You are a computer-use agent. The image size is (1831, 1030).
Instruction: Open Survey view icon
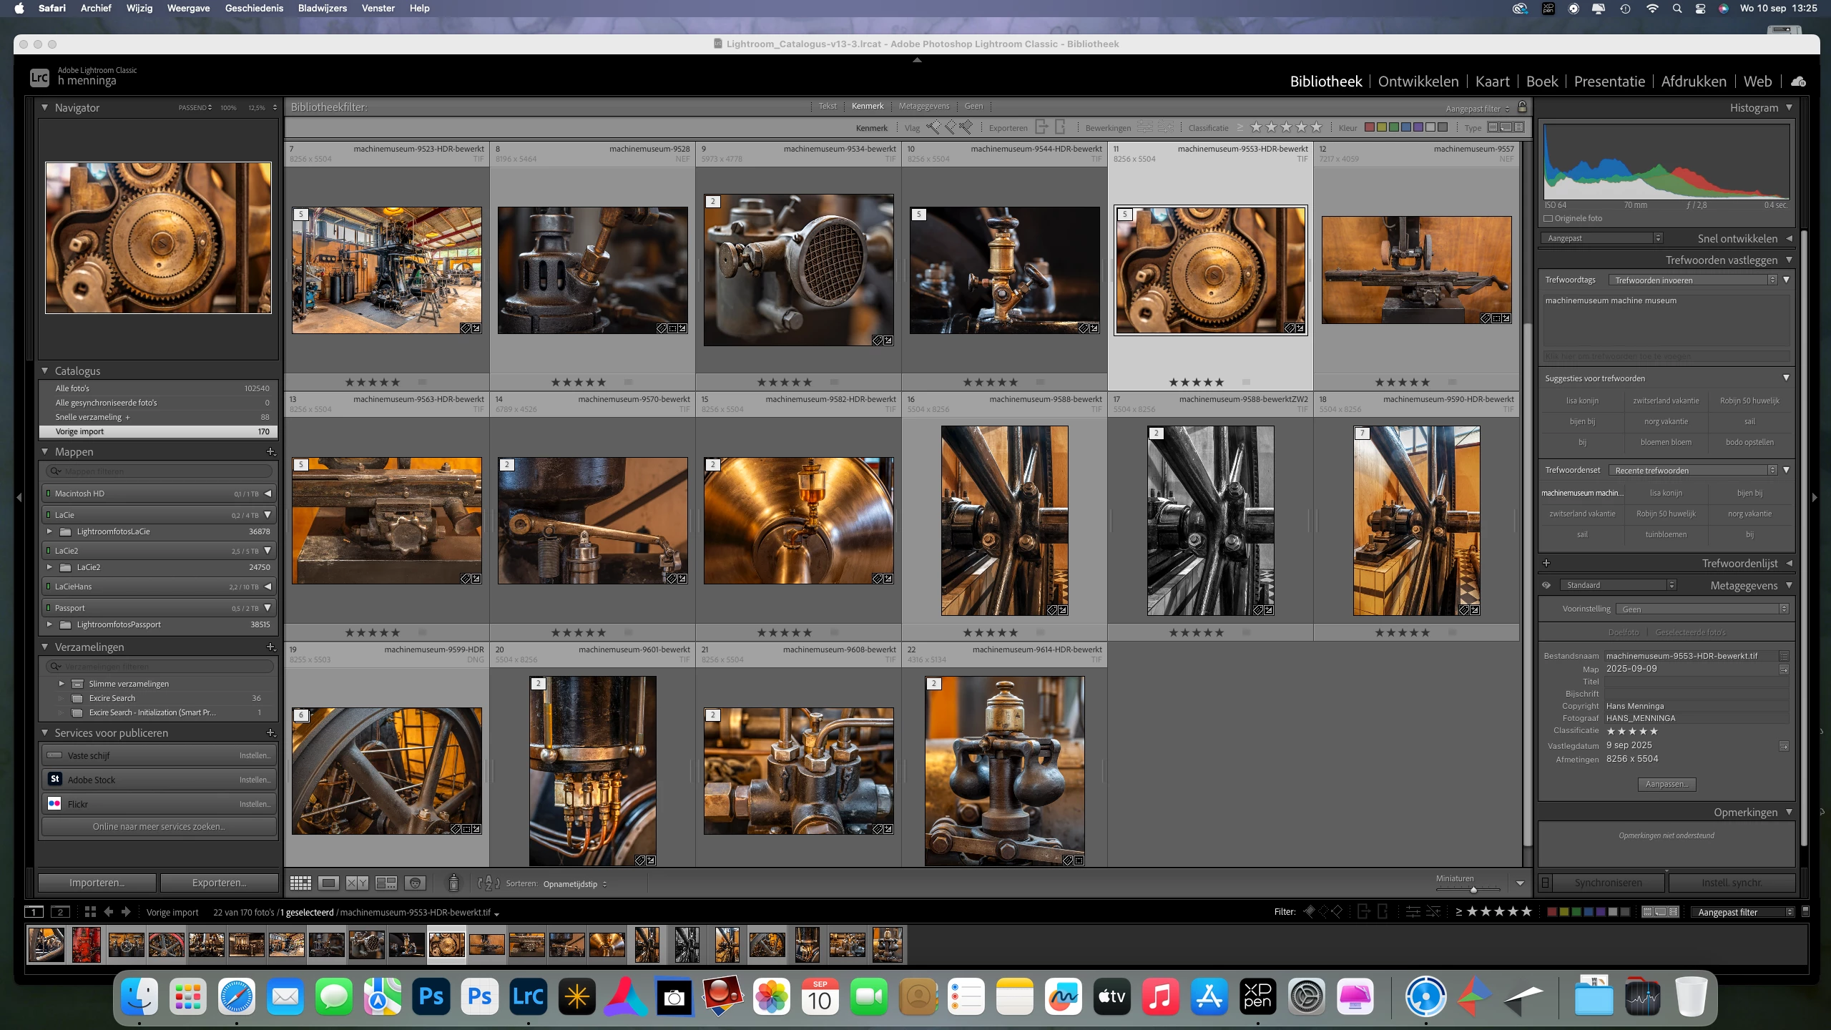(x=386, y=883)
